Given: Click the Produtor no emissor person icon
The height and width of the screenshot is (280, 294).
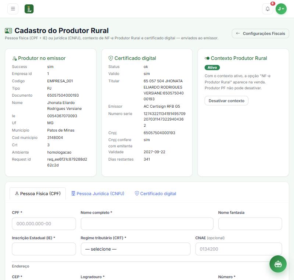Looking at the screenshot, I should tap(14, 58).
